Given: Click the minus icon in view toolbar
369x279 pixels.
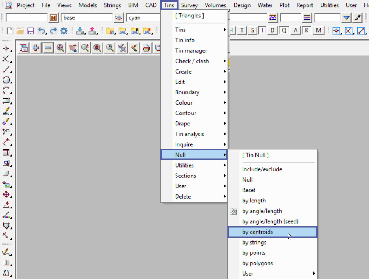Looking at the screenshot, I should (x=48, y=48).
